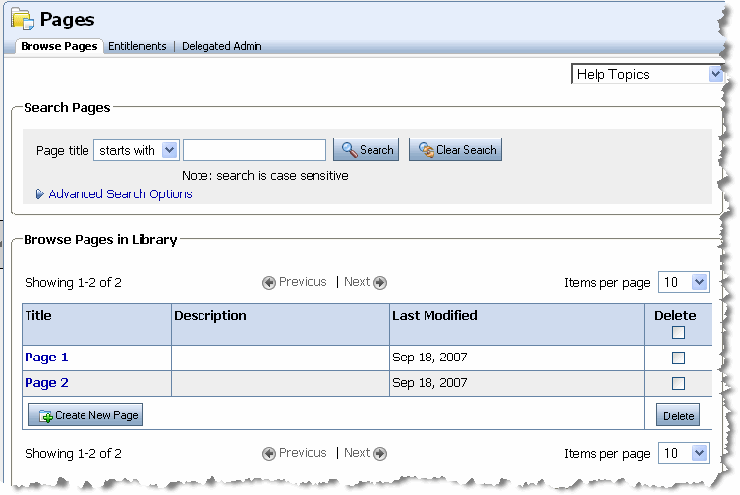
Task: Open lower Items per page dropdown
Action: [684, 453]
